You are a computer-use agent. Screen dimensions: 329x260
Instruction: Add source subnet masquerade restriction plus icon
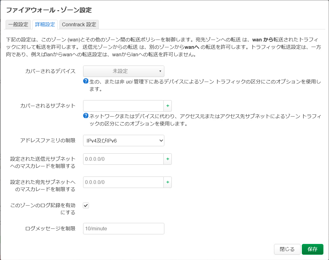pyautogui.click(x=168, y=159)
